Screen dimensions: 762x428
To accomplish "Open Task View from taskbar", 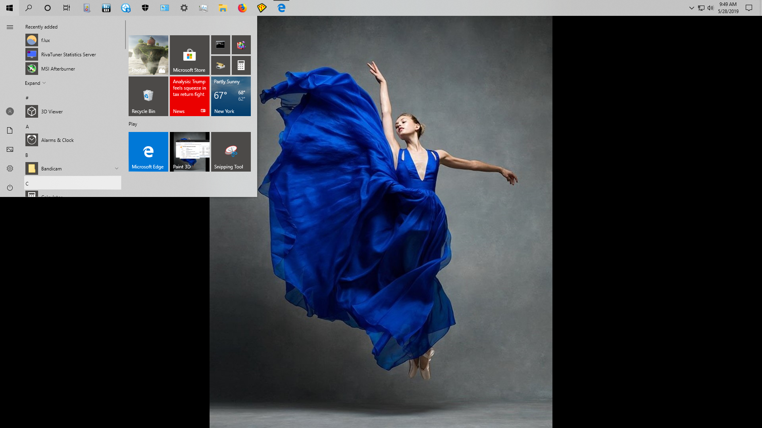I will tap(67, 8).
